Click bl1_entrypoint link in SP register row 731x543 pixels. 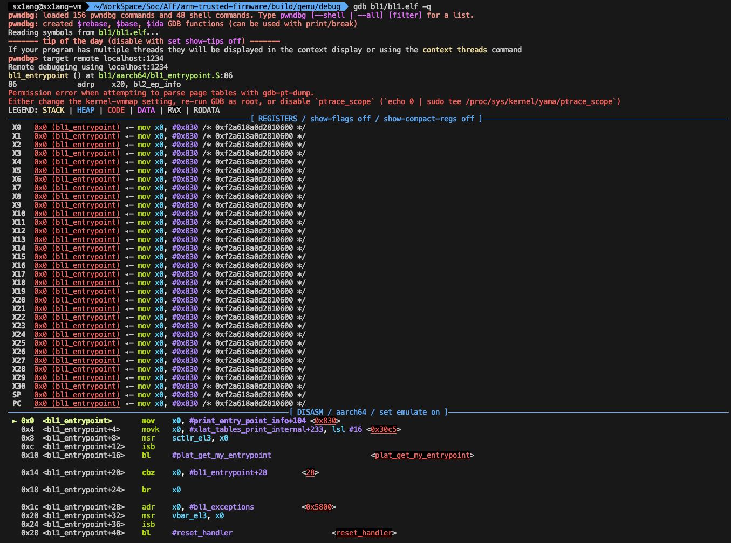point(76,395)
